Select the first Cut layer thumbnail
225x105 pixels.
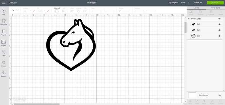pyautogui.click(x=194, y=24)
